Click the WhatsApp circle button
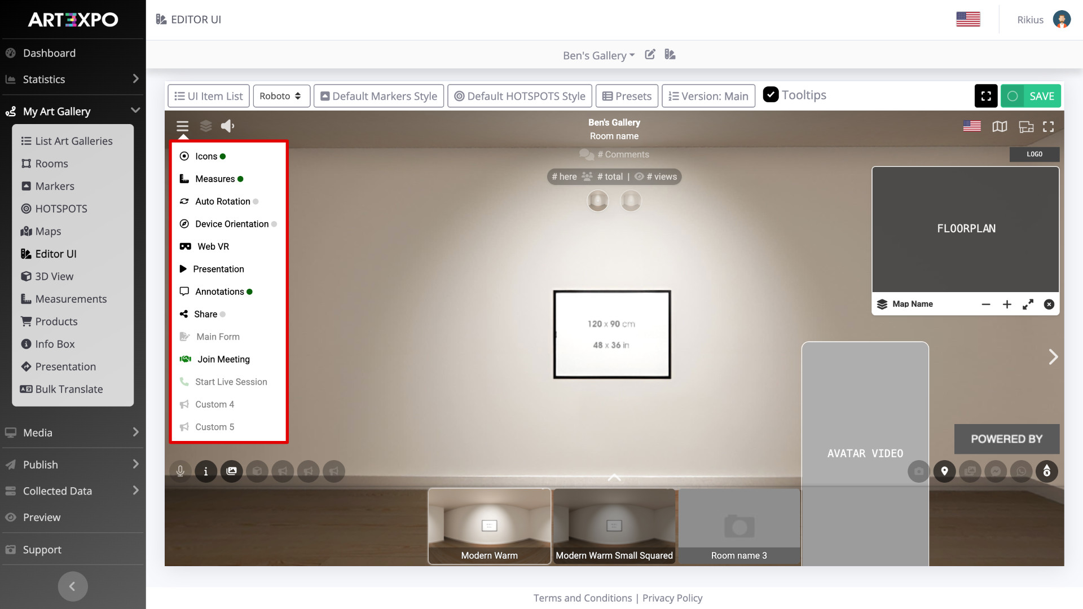This screenshot has height=609, width=1083. point(1022,471)
